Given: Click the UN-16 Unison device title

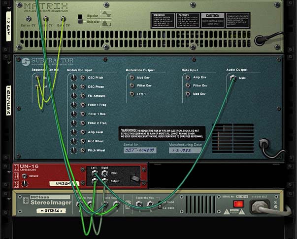Looking at the screenshot, I should pos(29,167).
